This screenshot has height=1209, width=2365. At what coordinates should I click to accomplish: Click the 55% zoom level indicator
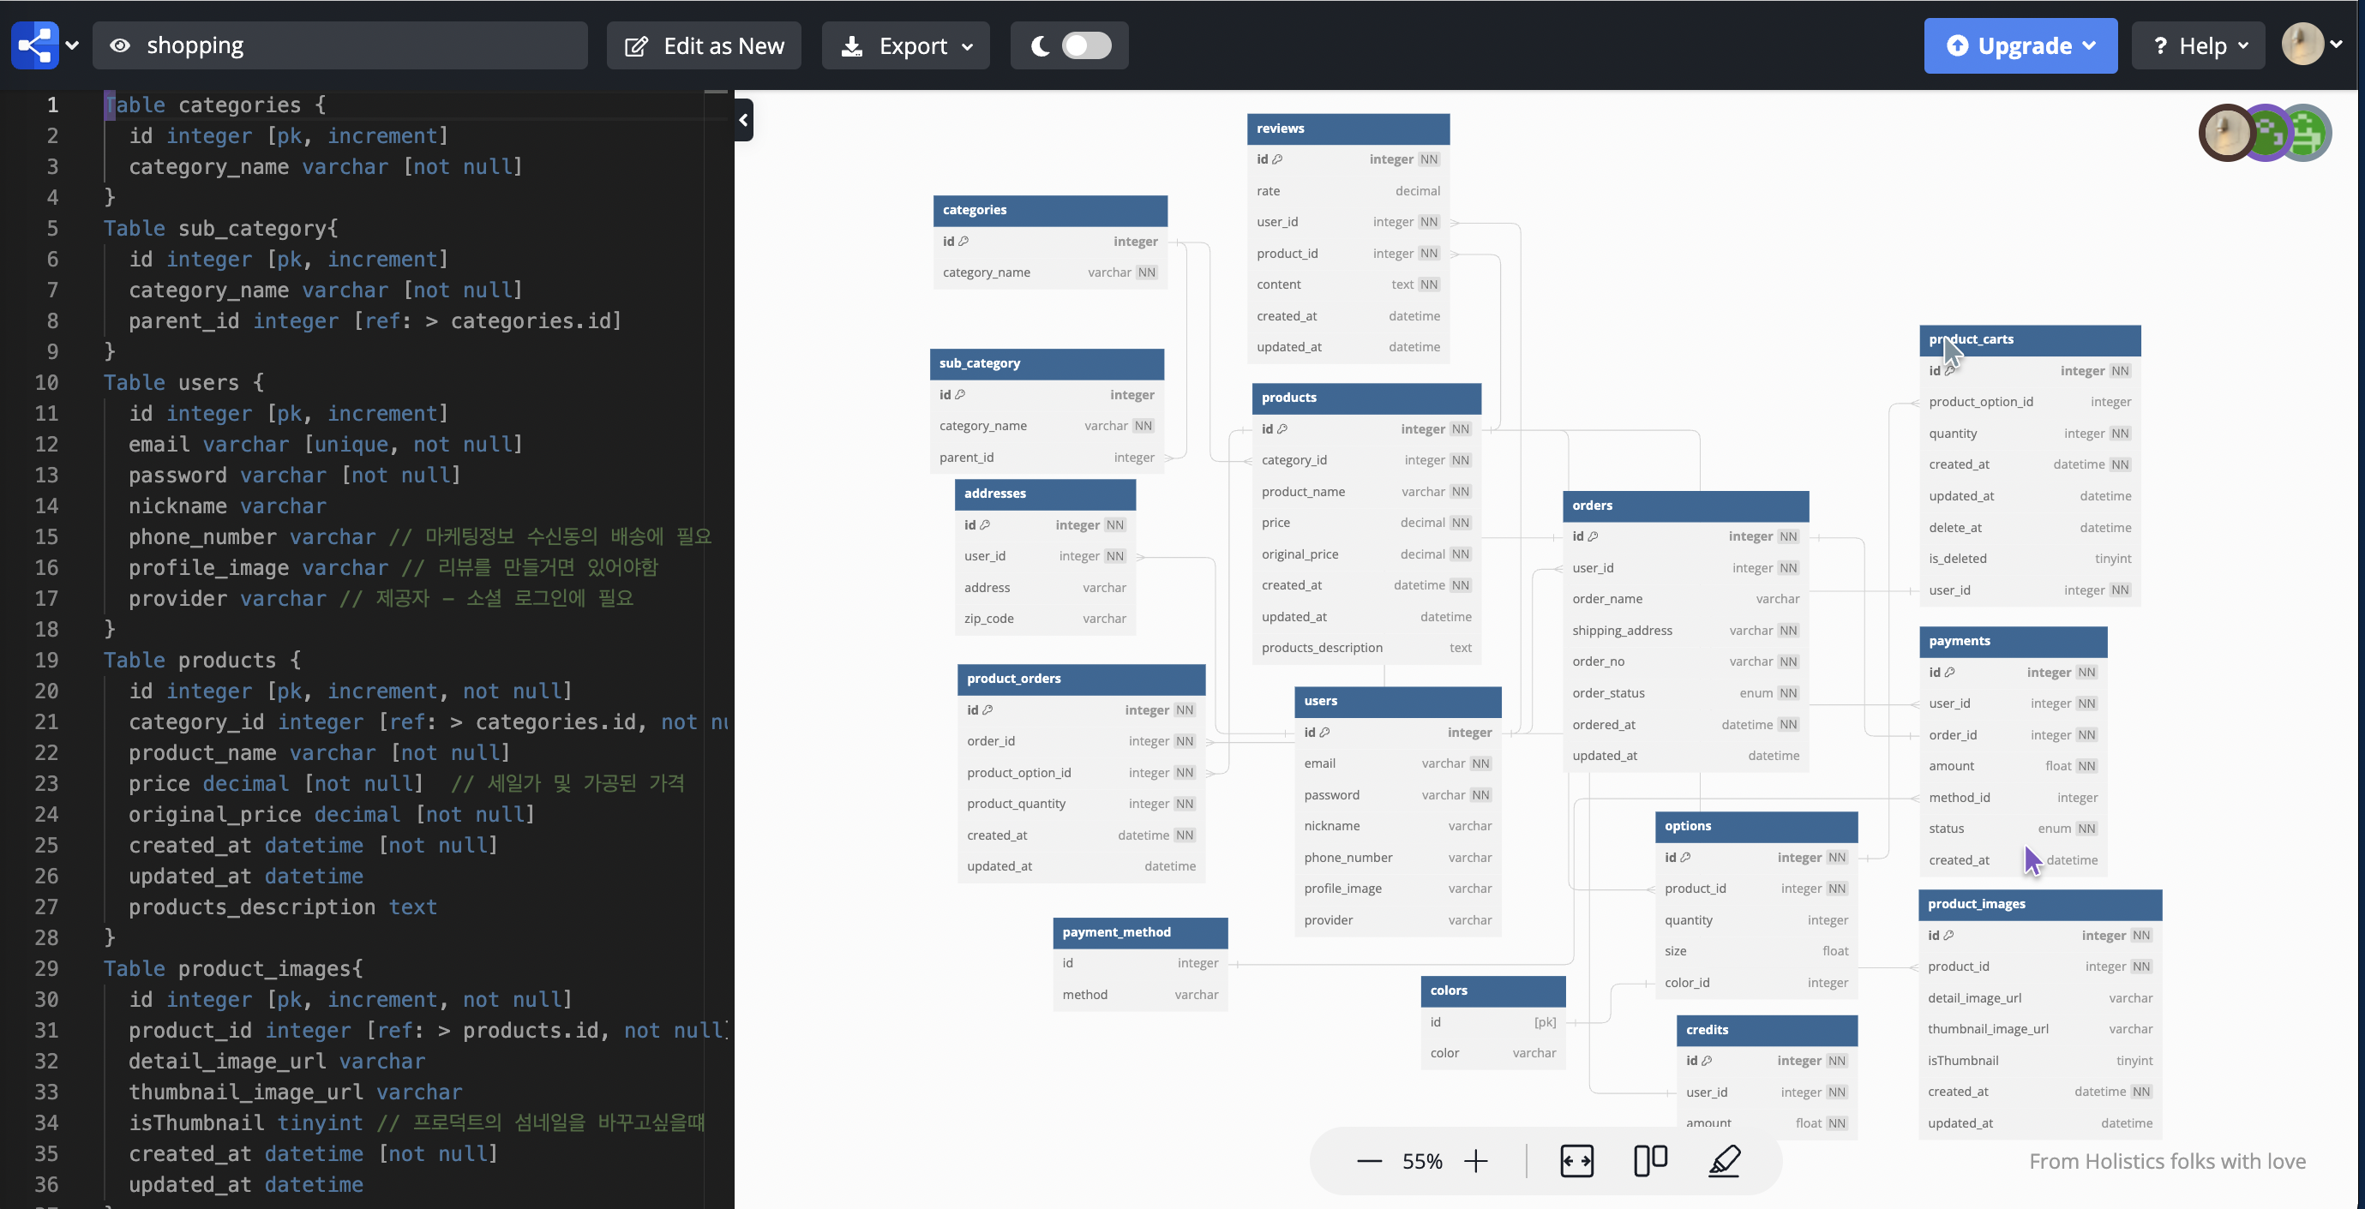(x=1422, y=1161)
